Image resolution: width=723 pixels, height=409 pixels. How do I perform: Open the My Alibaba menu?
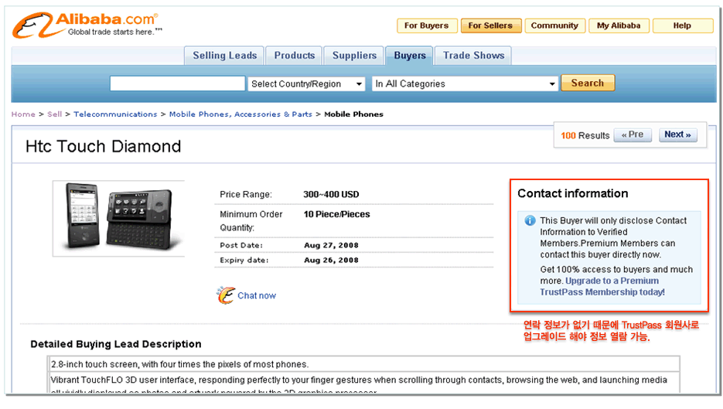(619, 26)
